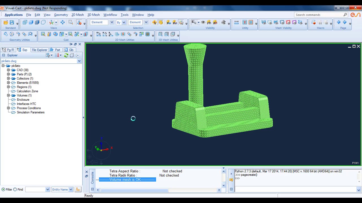
Task: Click the refresh green arrows icon in Explorer
Action: click(x=66, y=55)
